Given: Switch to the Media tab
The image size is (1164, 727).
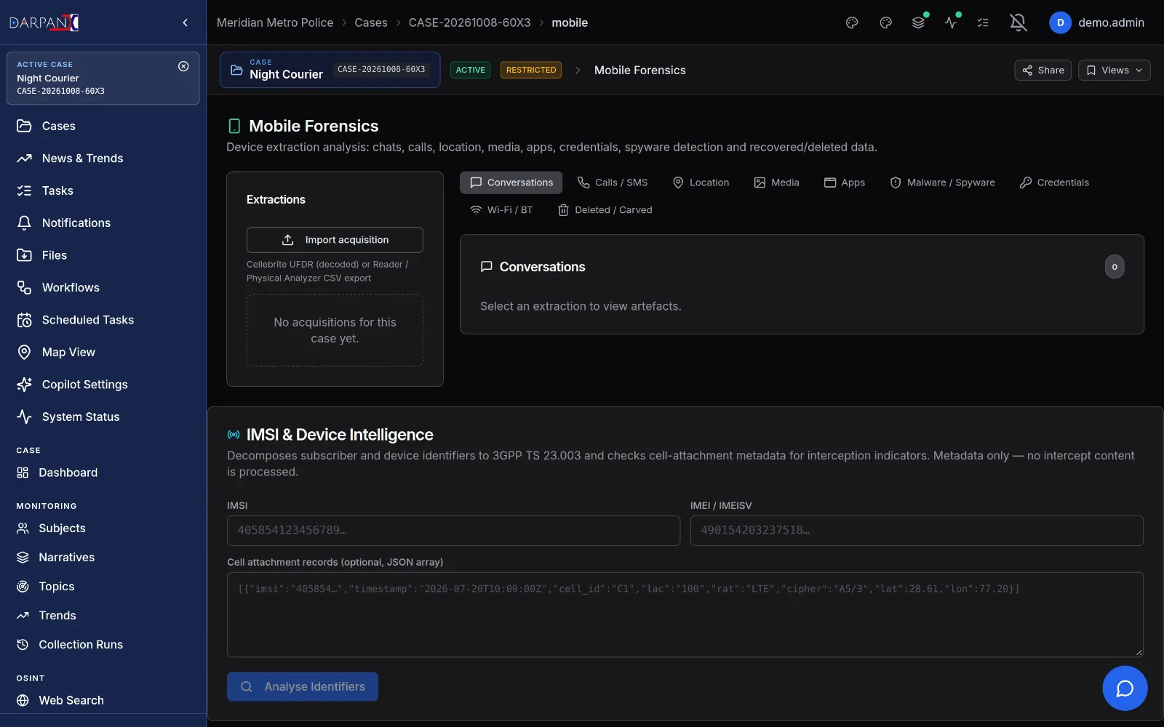Looking at the screenshot, I should coord(776,182).
